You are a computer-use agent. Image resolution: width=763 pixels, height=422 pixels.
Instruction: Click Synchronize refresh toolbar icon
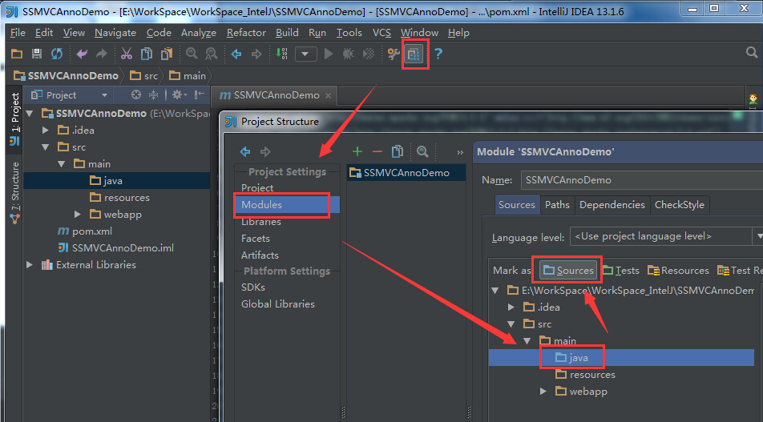pyautogui.click(x=57, y=54)
